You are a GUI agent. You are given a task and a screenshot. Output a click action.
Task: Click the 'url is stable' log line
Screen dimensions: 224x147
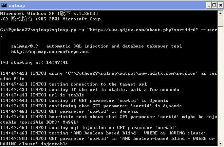click(42, 95)
